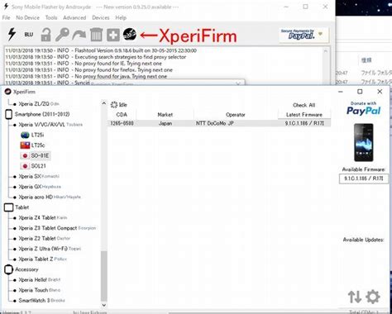Open the Advanced menu

[74, 17]
